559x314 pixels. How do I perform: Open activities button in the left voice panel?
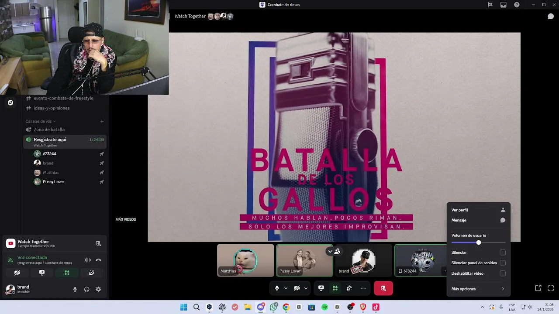pos(67,273)
